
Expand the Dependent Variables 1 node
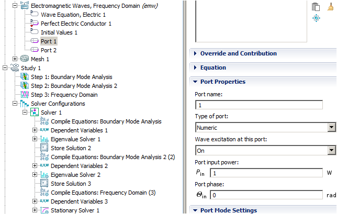point(35,130)
